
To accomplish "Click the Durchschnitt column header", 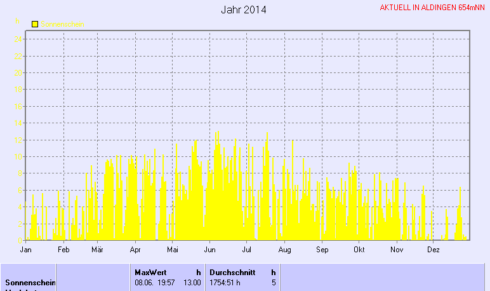I will (232, 272).
